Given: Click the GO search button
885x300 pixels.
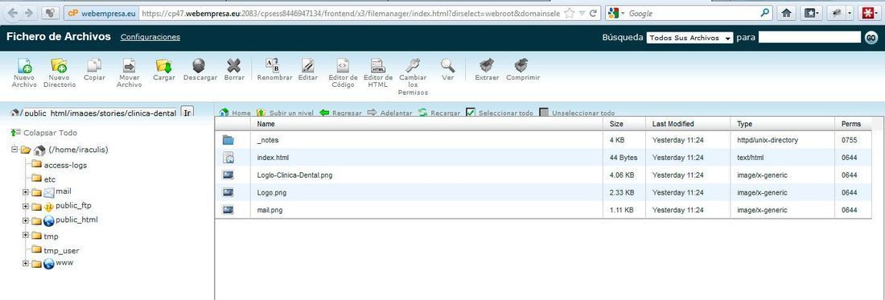Looking at the screenshot, I should [x=871, y=38].
